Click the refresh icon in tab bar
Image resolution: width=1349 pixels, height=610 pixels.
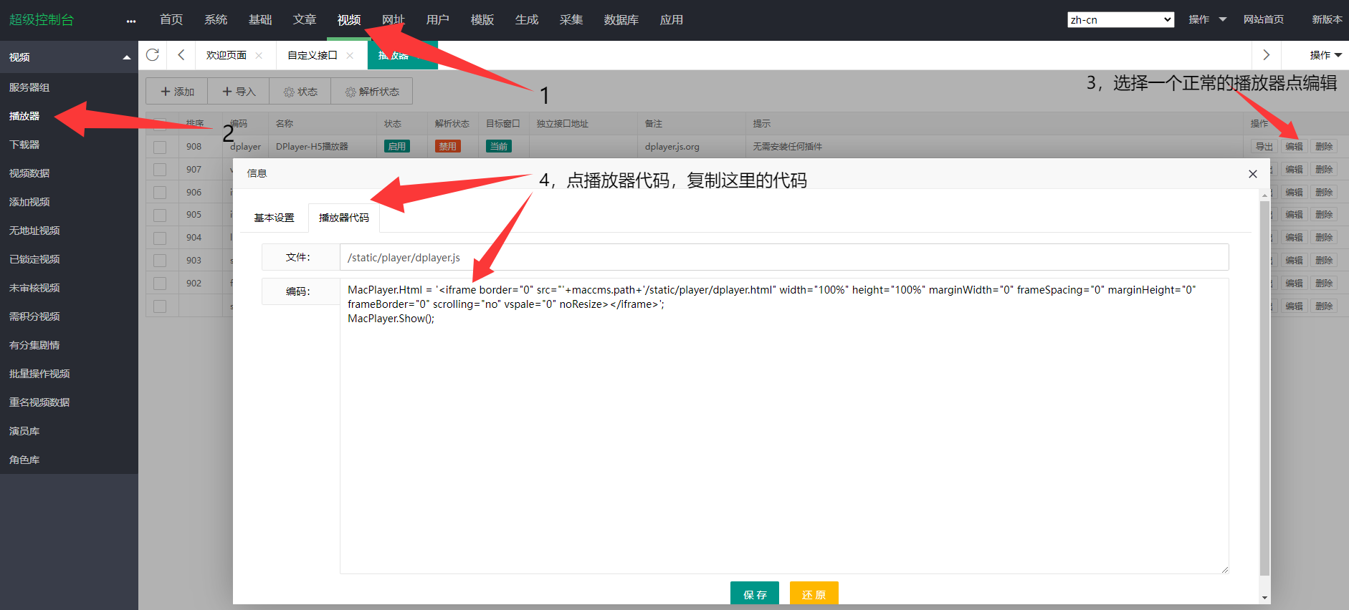pyautogui.click(x=152, y=55)
